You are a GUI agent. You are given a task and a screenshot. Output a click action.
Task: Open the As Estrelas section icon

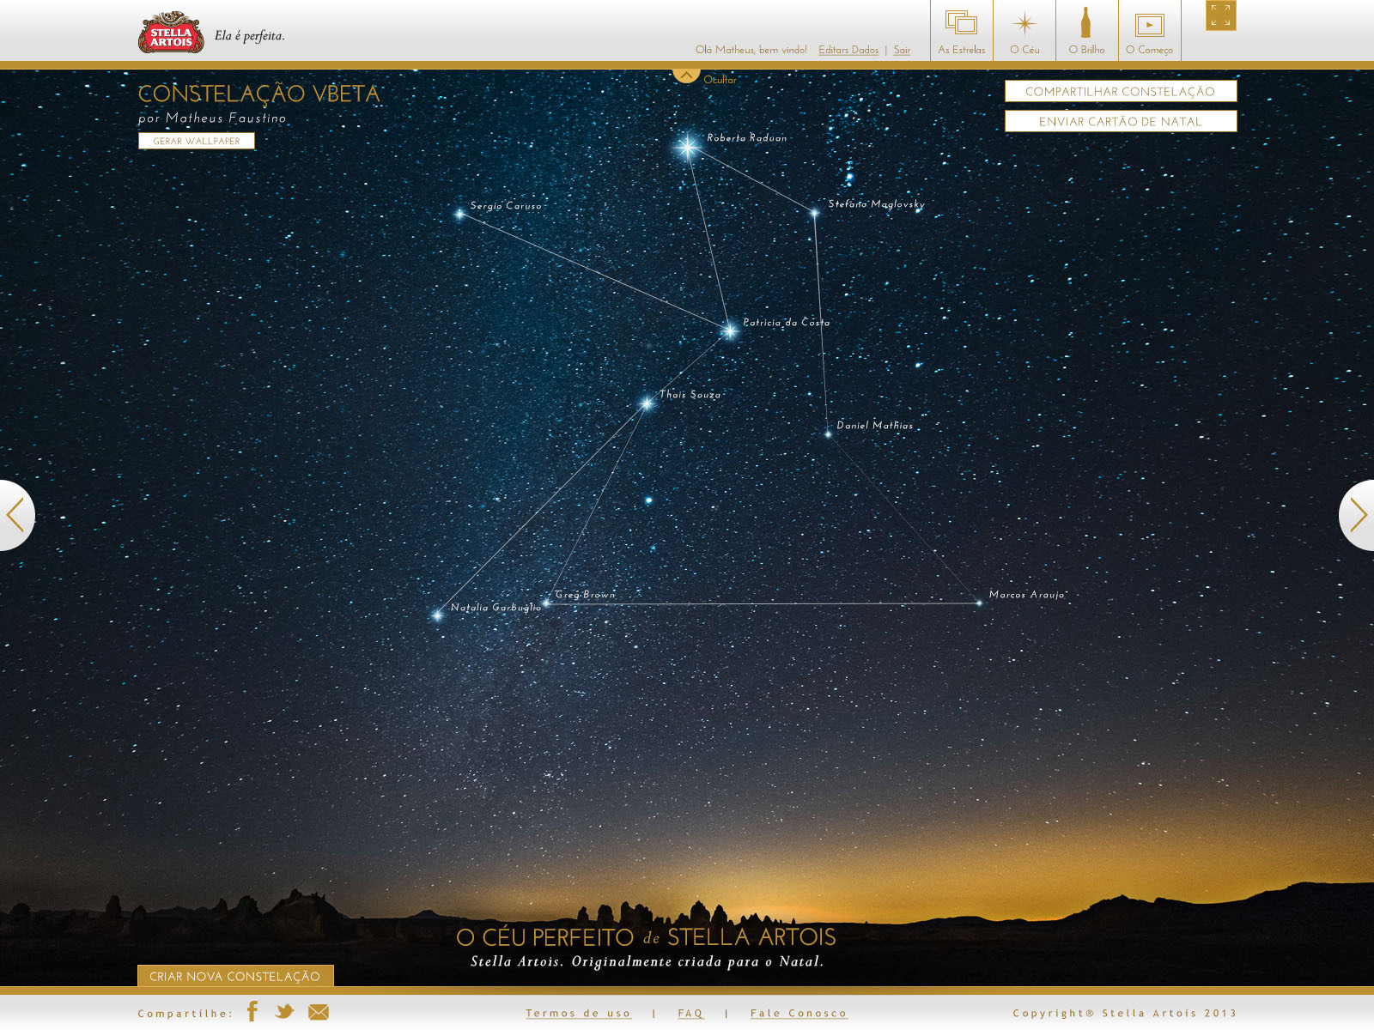pos(961,22)
